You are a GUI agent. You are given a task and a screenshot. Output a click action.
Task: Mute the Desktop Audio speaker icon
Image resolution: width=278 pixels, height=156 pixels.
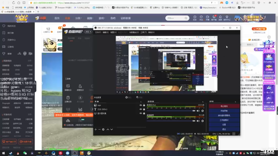[198, 121]
